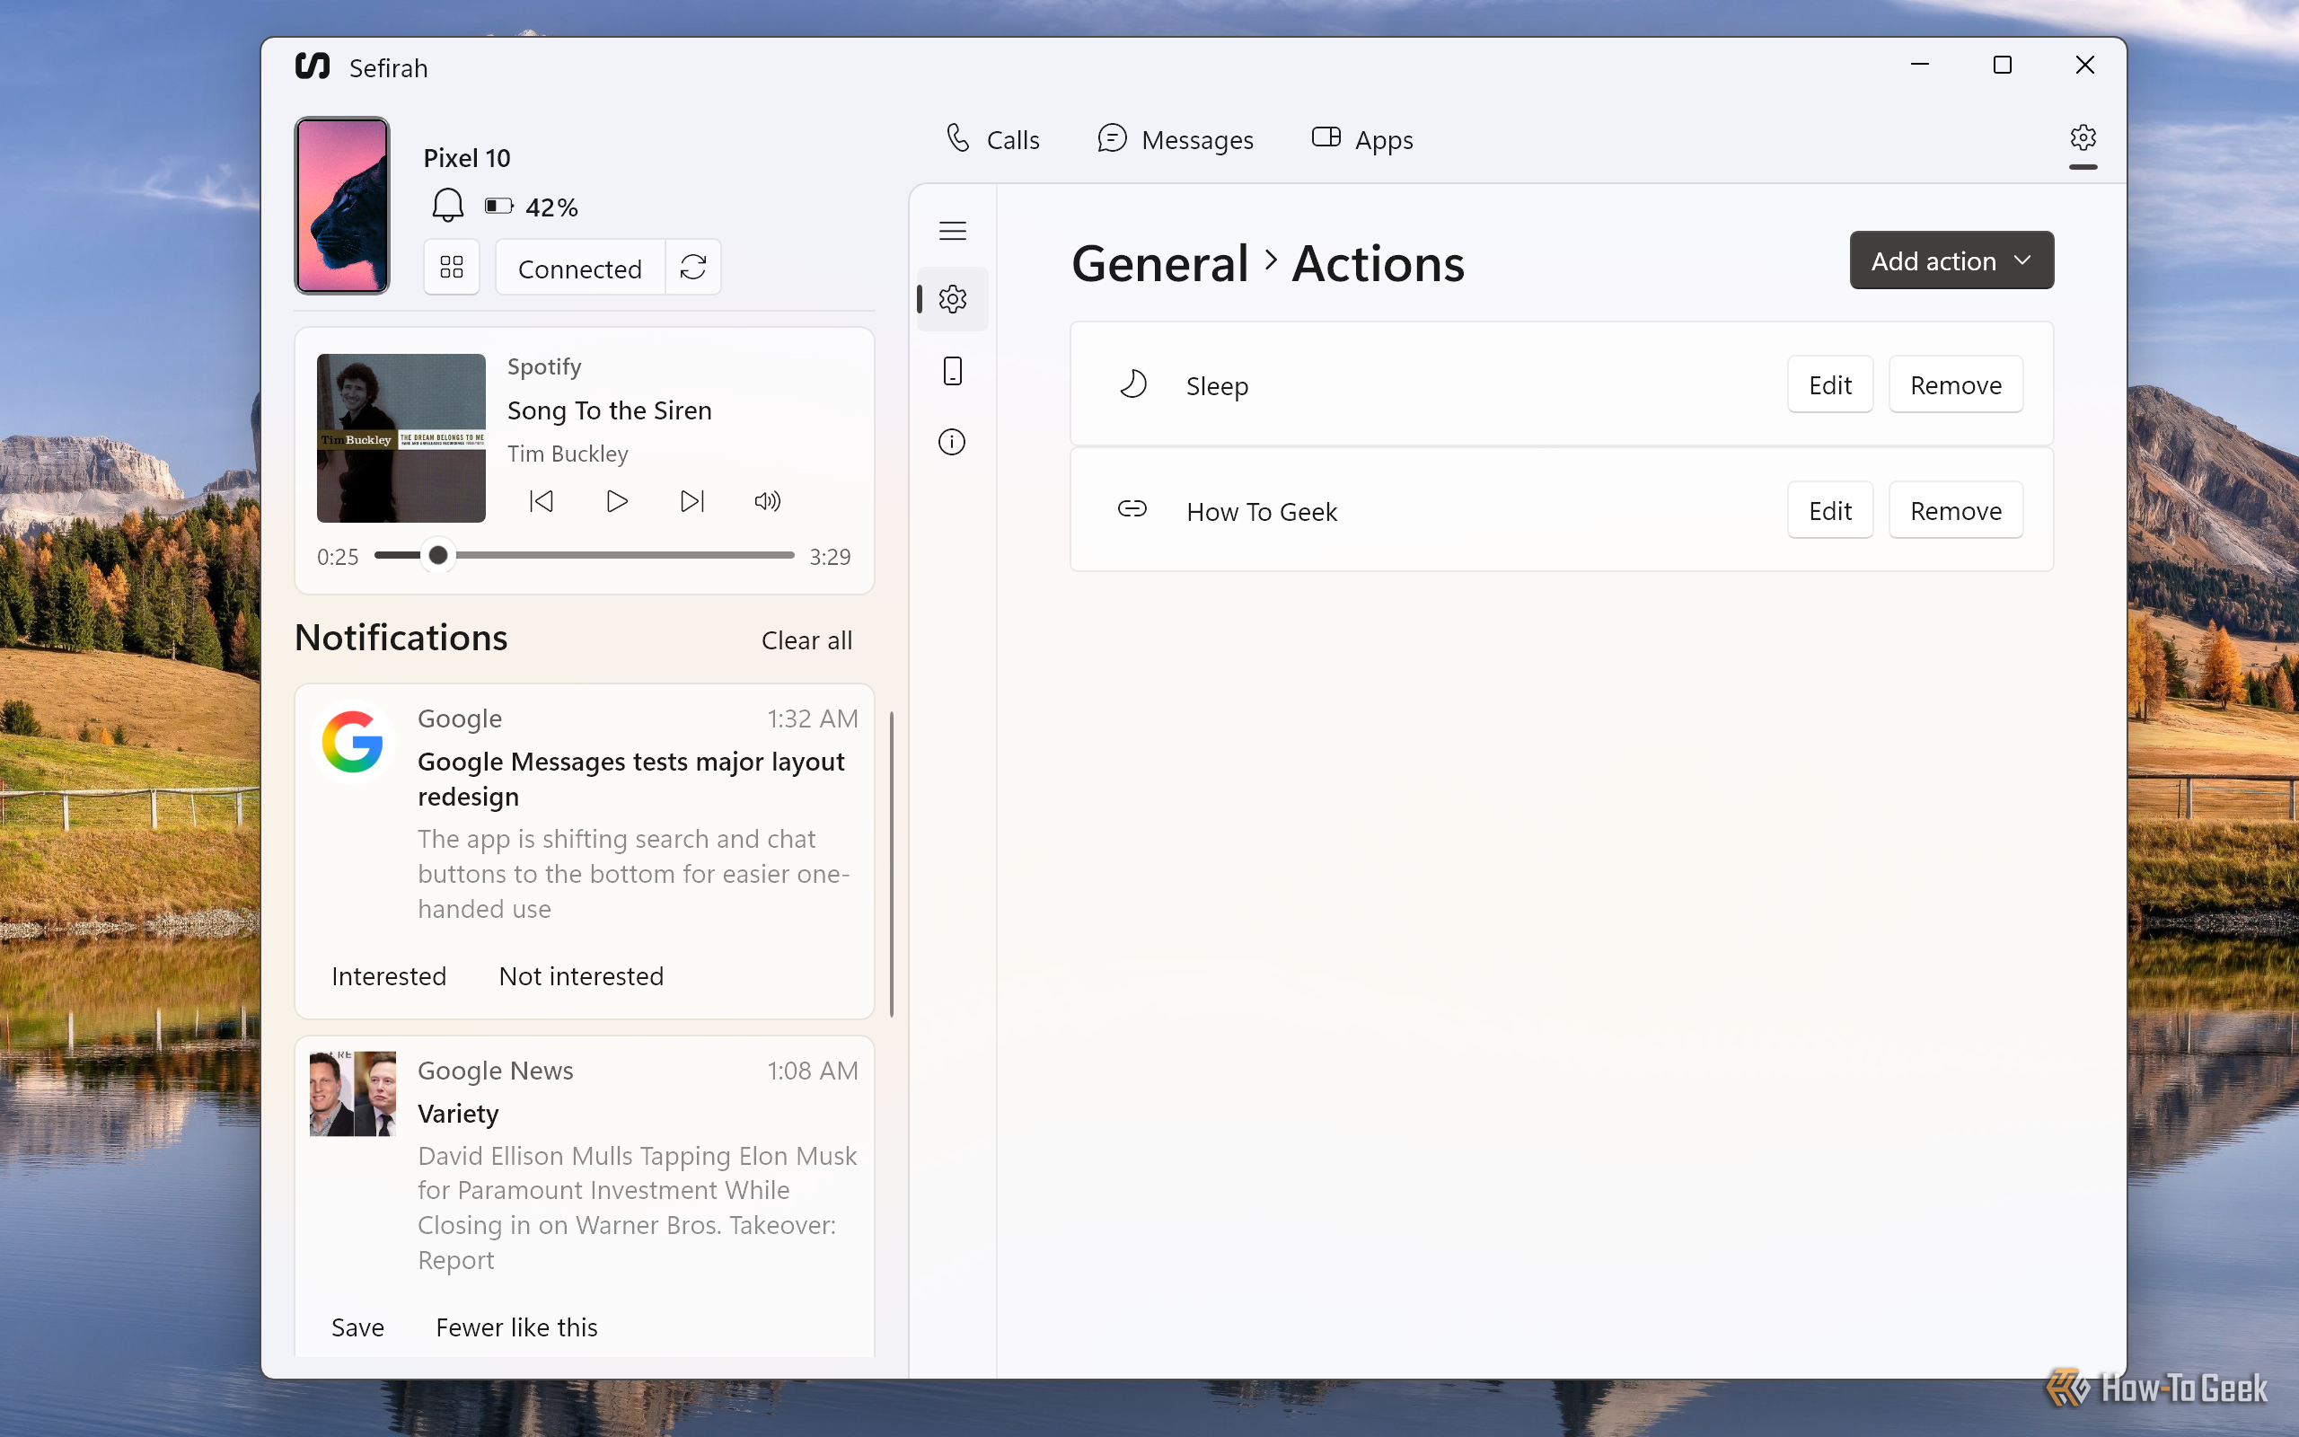Save the Variety news notification
The image size is (2299, 1437).
pos(357,1327)
